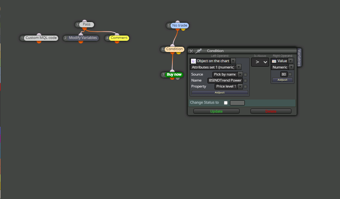
Task: Open the Attributes set 1 (numeric) dropdown
Action: (238, 67)
